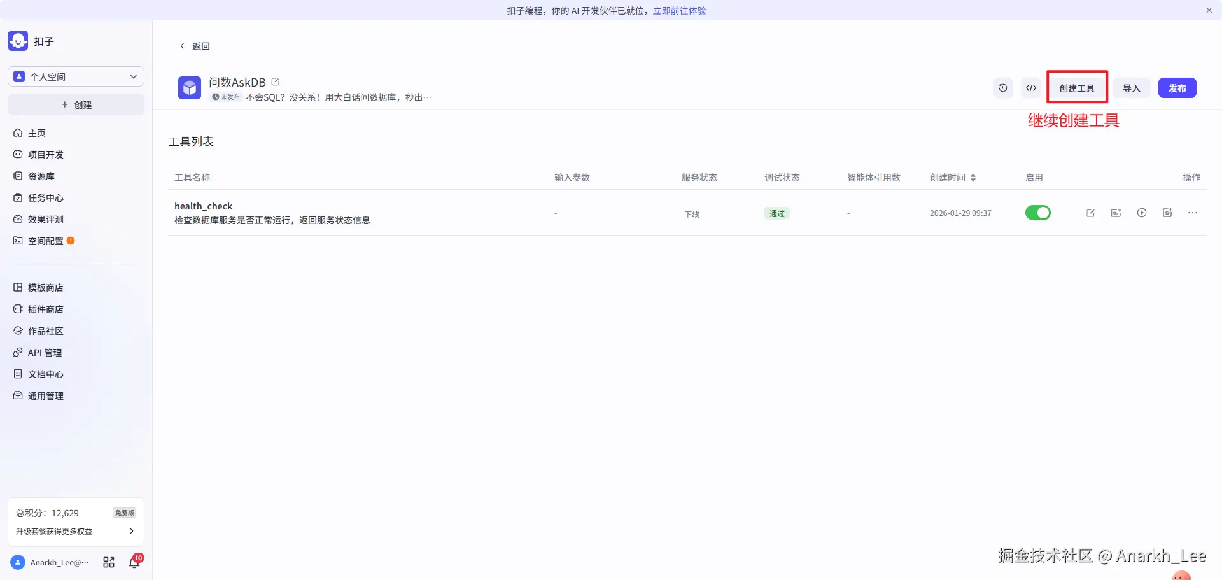
Task: Run debug play icon for health_check
Action: [1142, 213]
